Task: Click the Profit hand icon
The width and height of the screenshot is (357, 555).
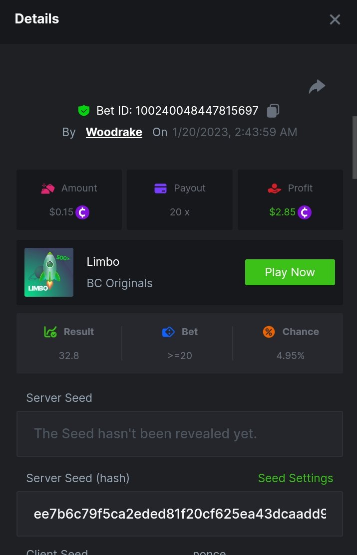Action: point(274,188)
